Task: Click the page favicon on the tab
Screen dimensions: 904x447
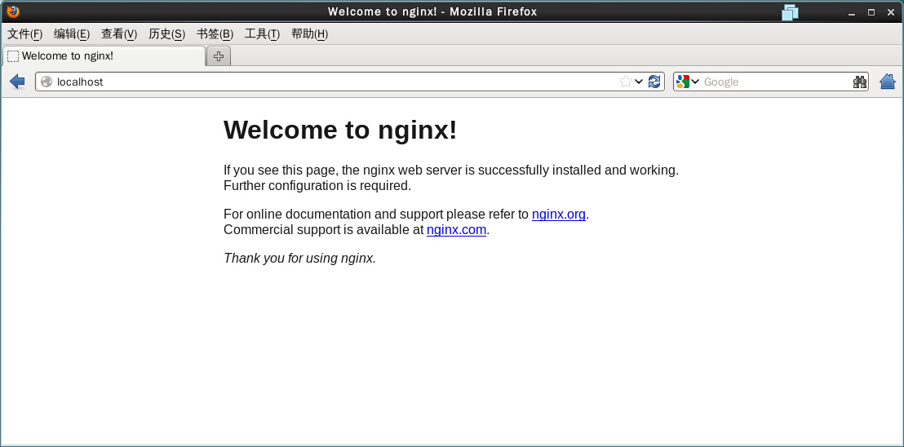Action: pos(13,55)
